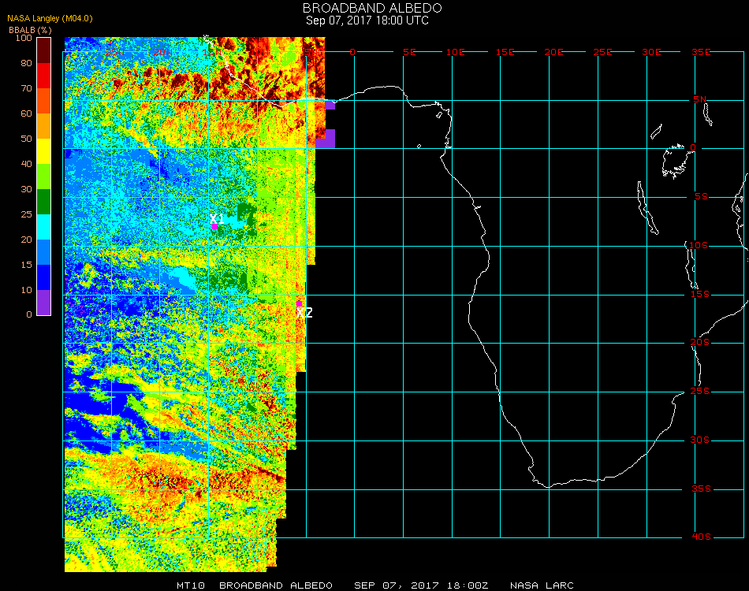Select the purple 0-10 colorbar segment
The width and height of the screenshot is (749, 591).
pyautogui.click(x=44, y=303)
